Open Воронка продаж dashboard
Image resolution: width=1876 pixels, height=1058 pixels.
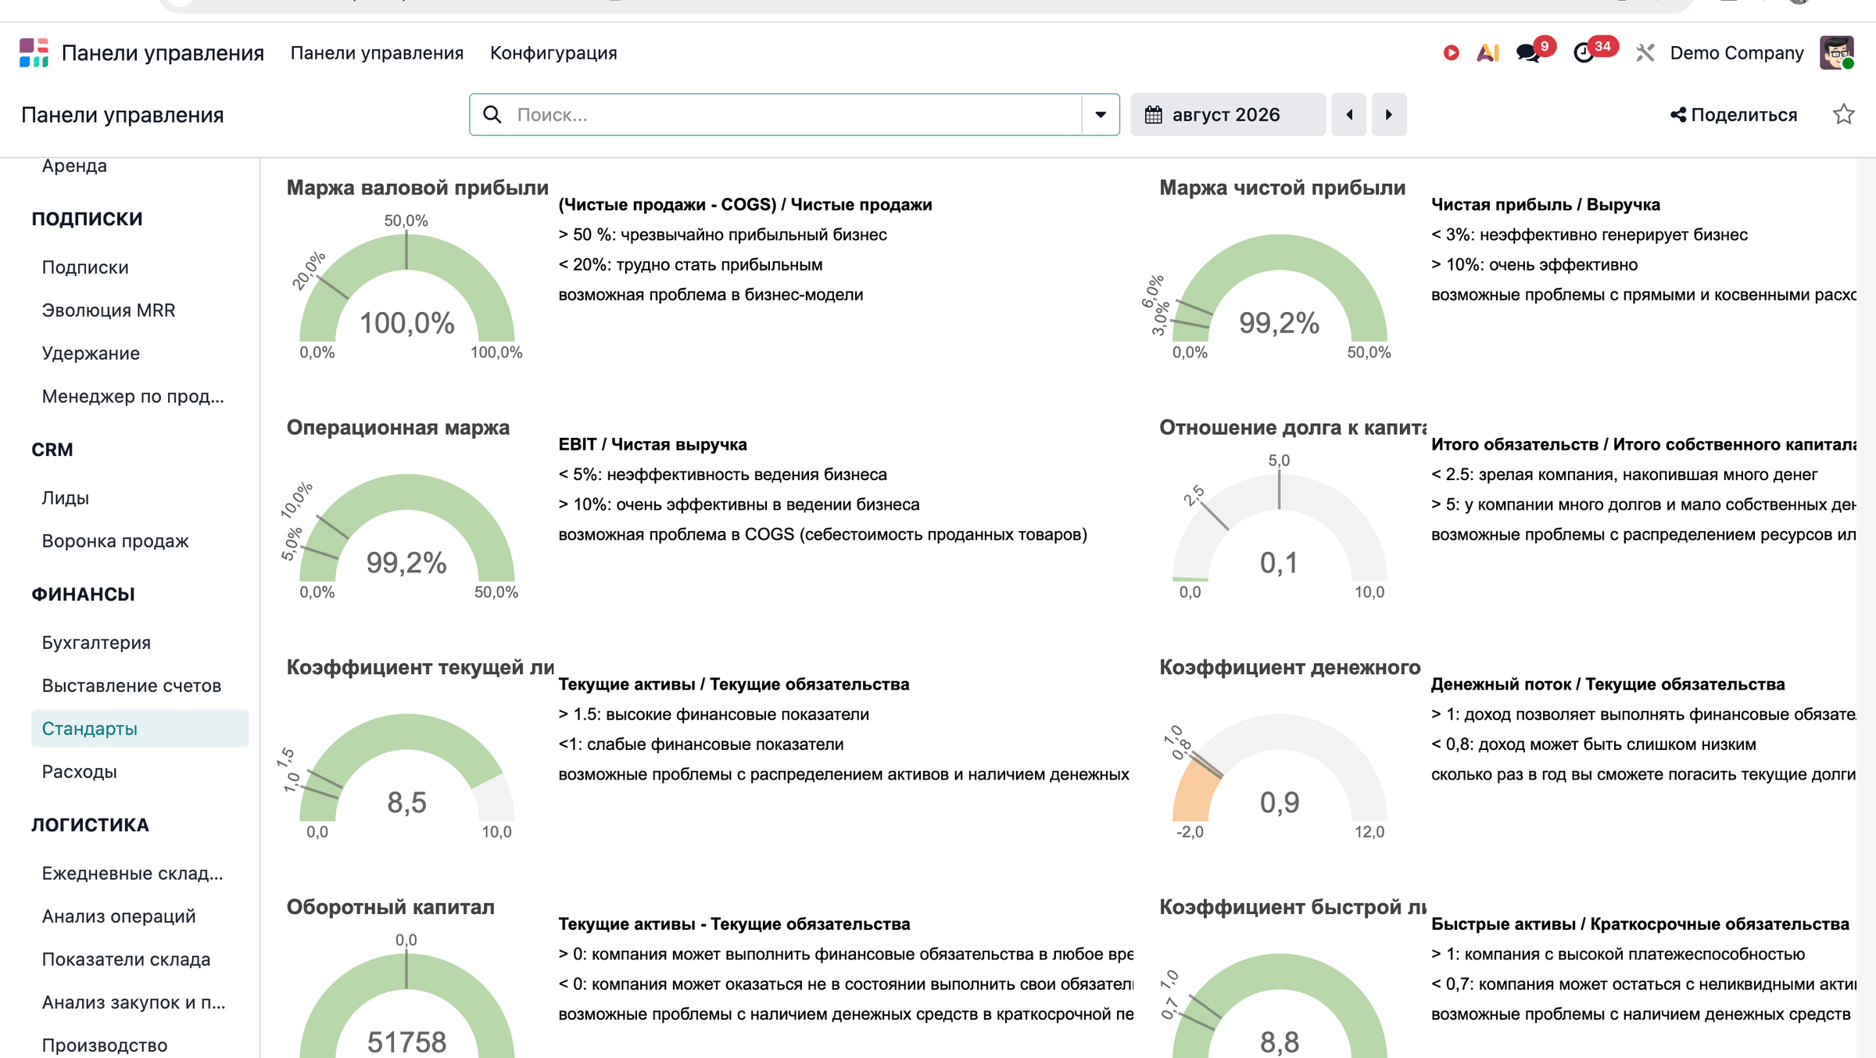point(116,541)
